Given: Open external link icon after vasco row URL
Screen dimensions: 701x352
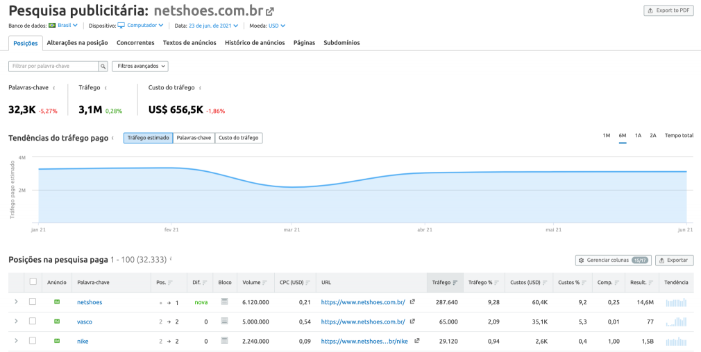Looking at the screenshot, I should (412, 322).
